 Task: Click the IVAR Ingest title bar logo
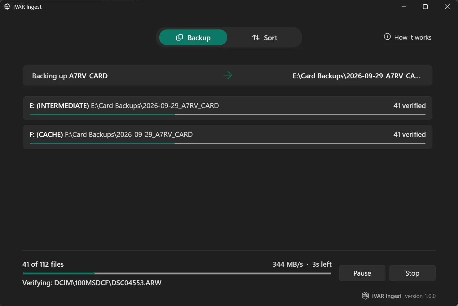(x=7, y=7)
